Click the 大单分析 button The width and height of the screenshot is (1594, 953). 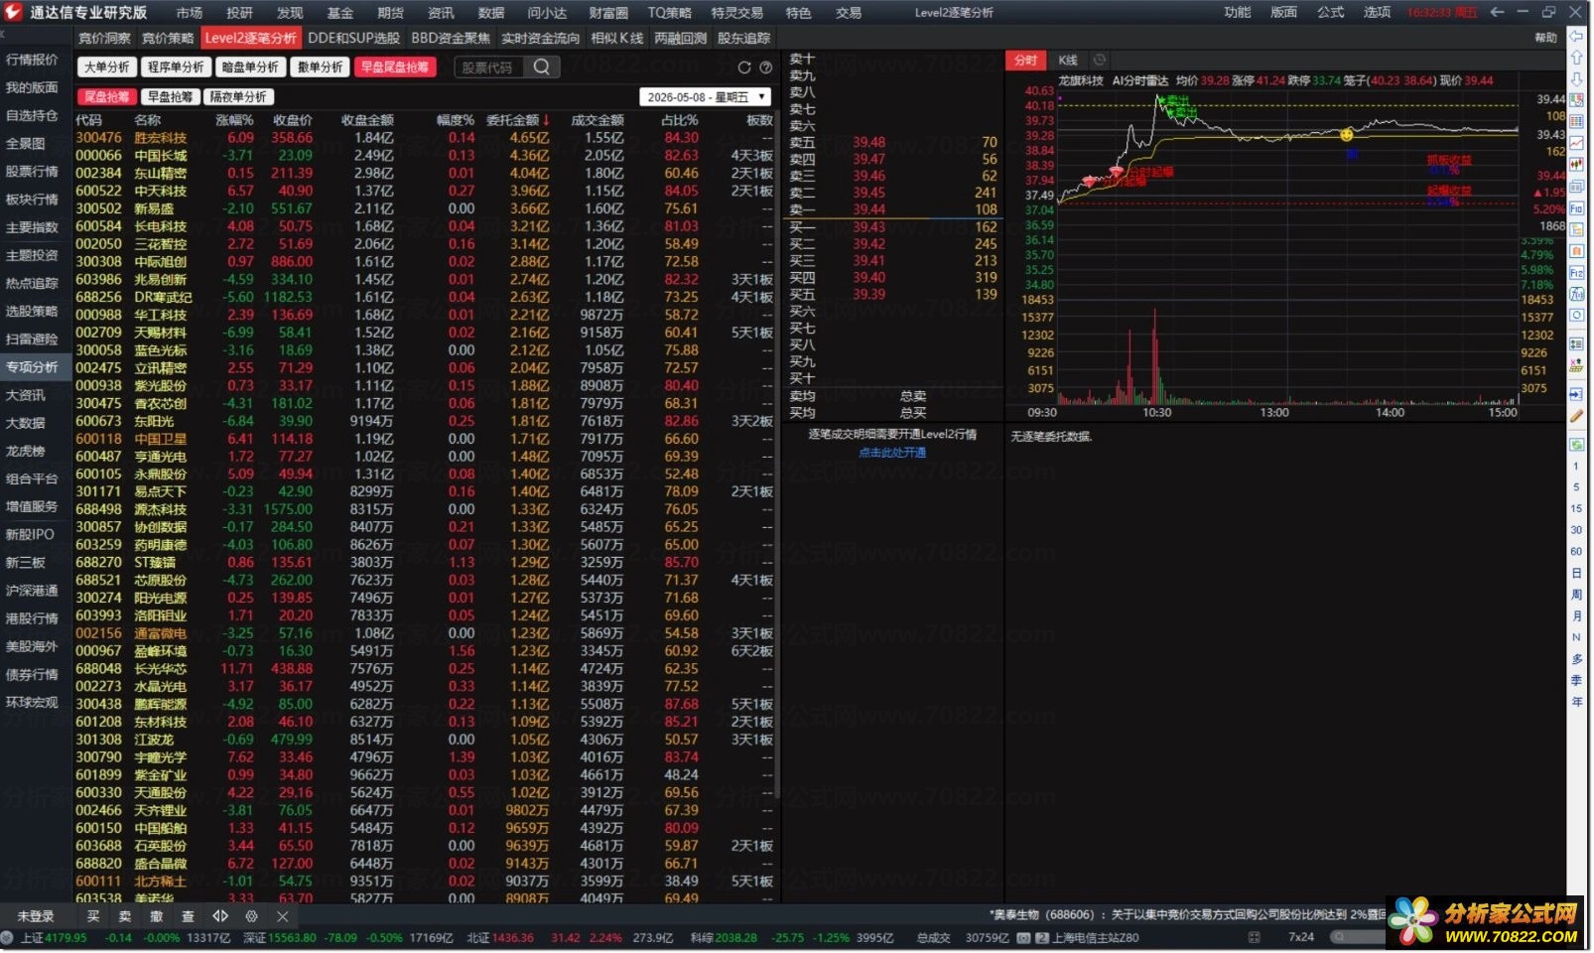pos(106,68)
